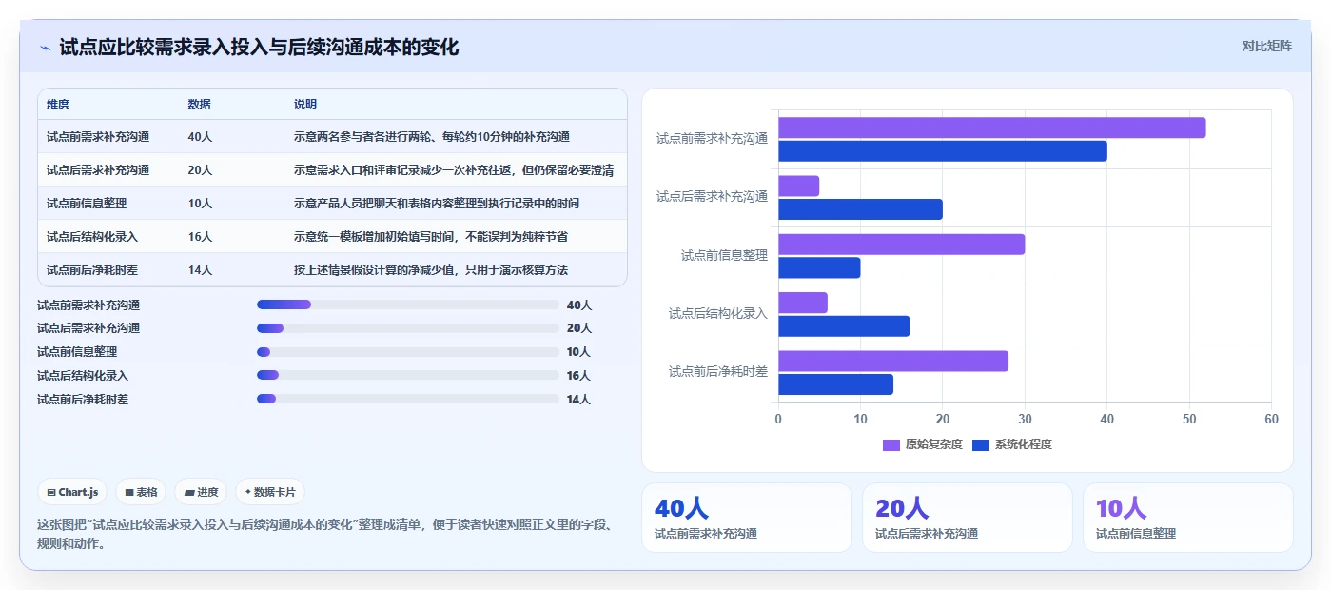Click the 40人 value in the table
The image size is (1331, 590).
200,137
